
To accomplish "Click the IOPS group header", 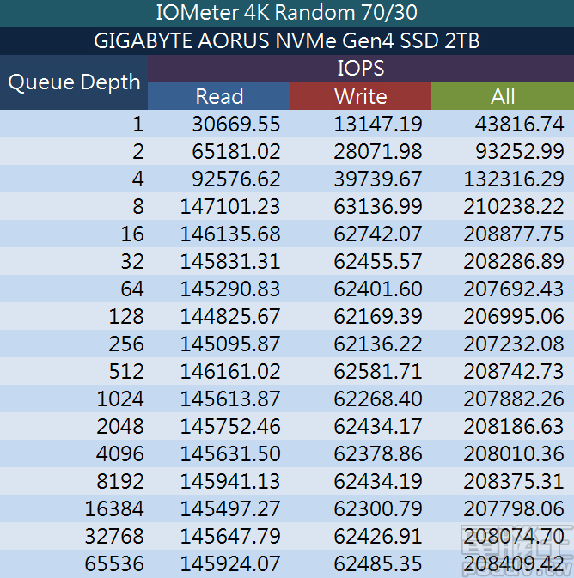I will click(361, 69).
